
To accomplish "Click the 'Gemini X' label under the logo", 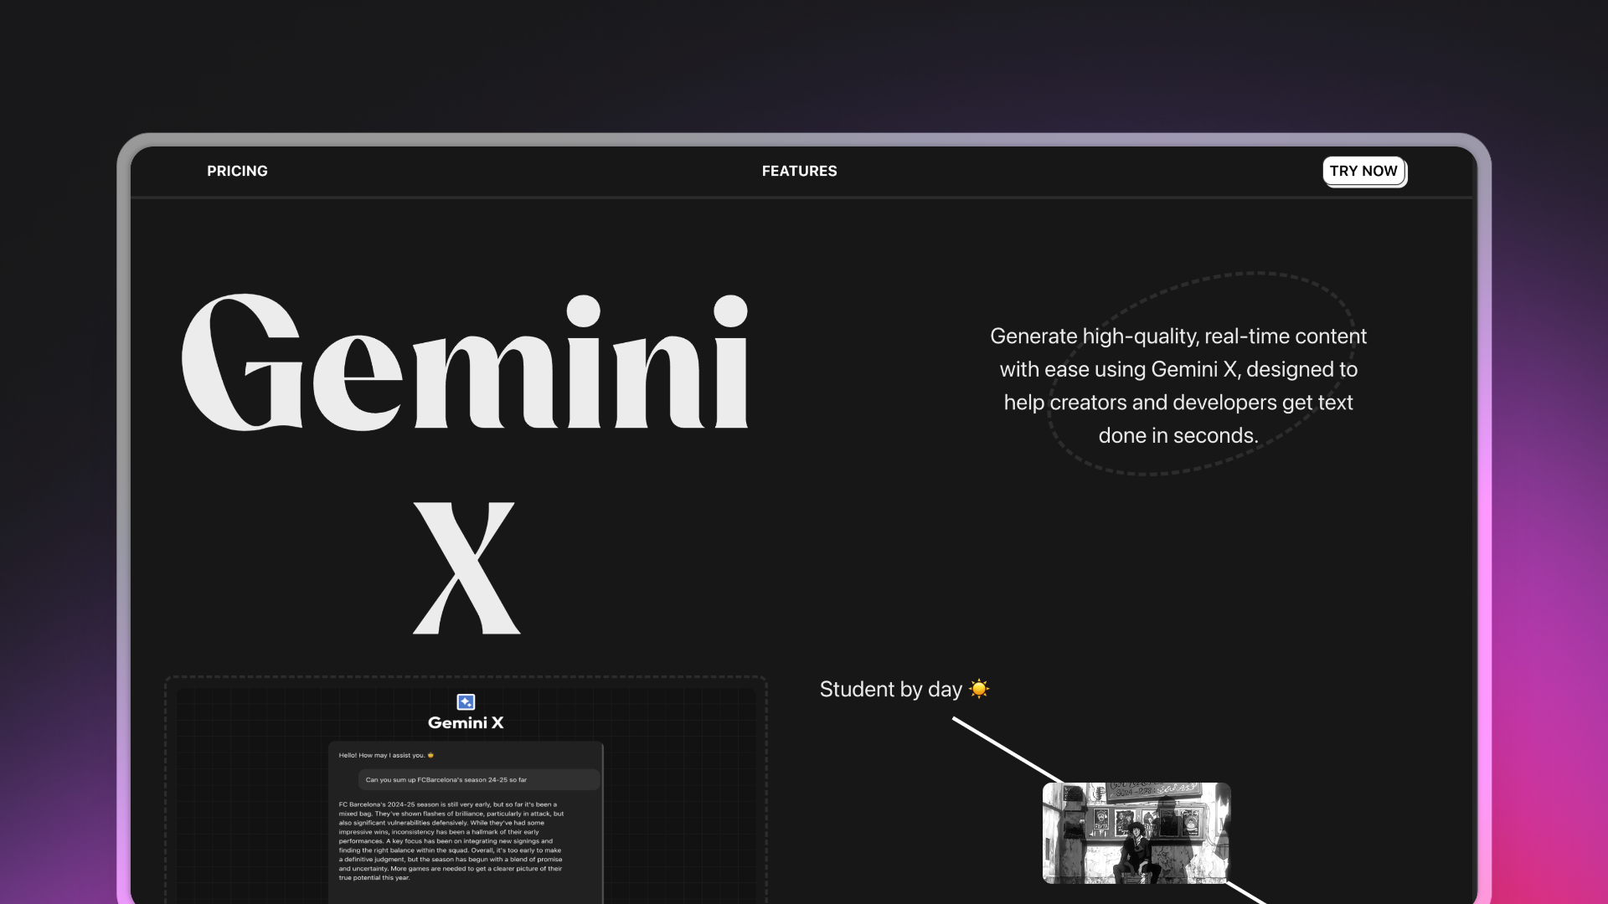I will tap(466, 722).
